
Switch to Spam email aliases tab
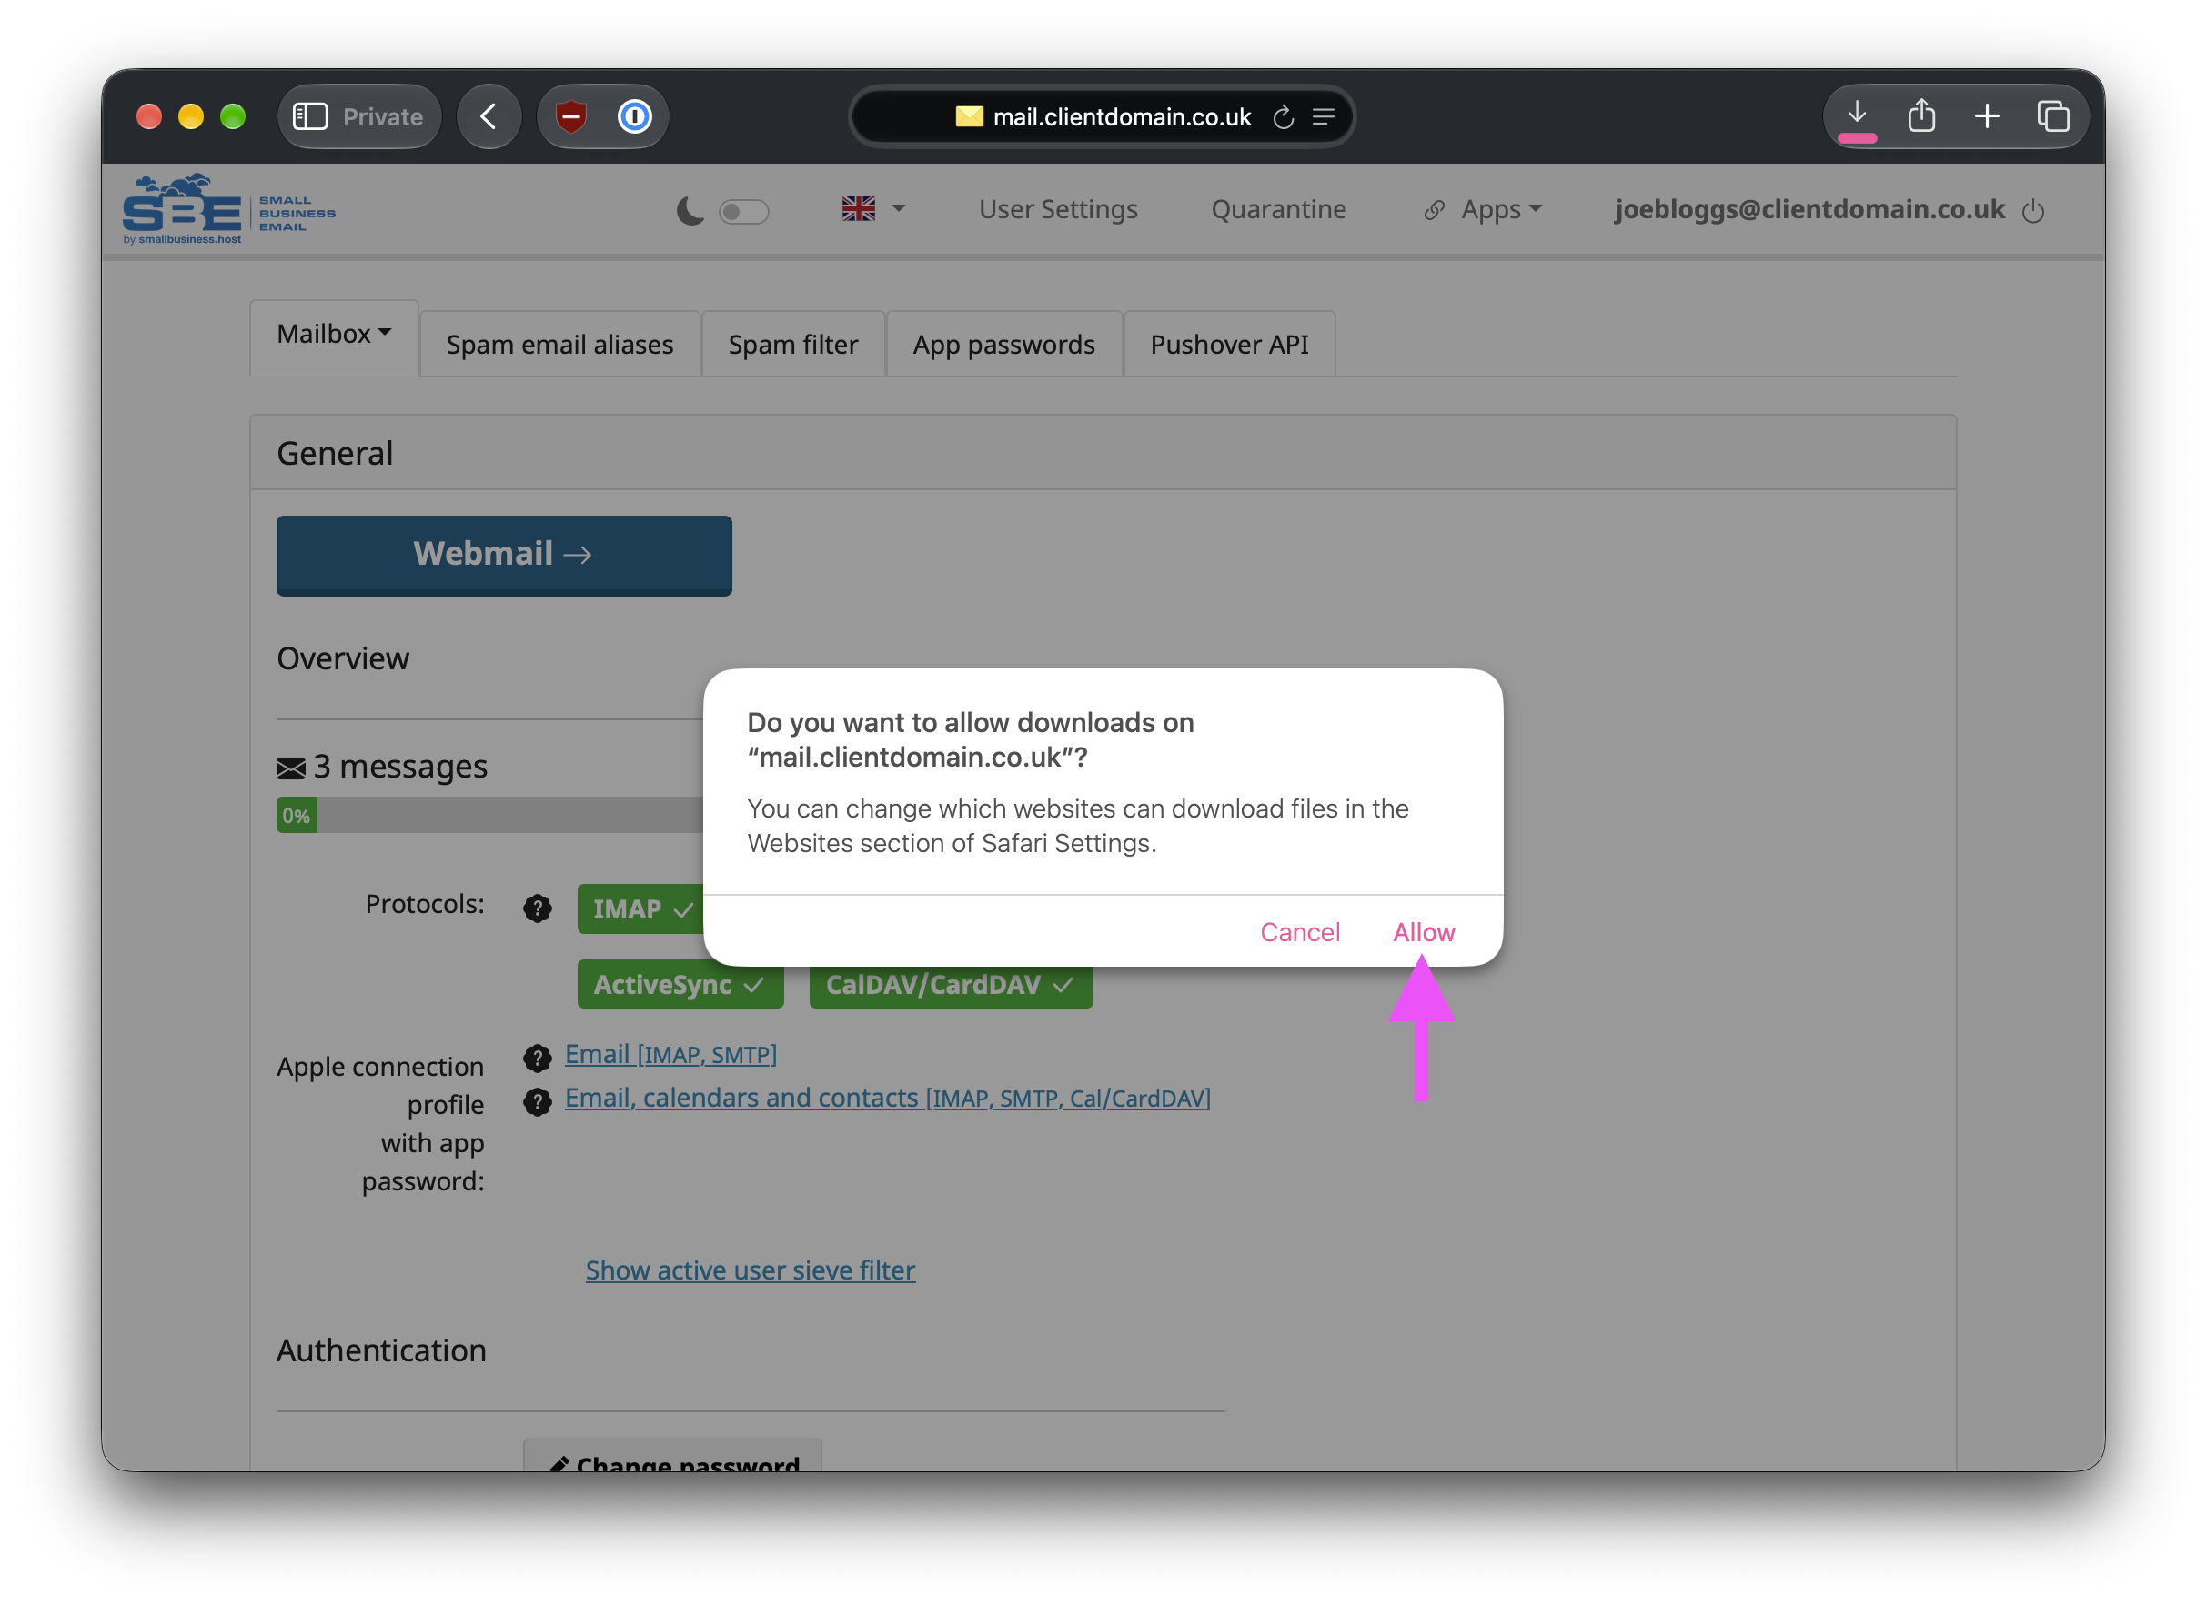click(x=559, y=345)
